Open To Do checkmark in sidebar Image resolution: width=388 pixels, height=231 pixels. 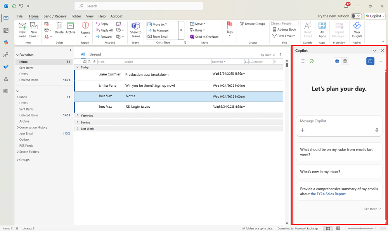point(6,67)
